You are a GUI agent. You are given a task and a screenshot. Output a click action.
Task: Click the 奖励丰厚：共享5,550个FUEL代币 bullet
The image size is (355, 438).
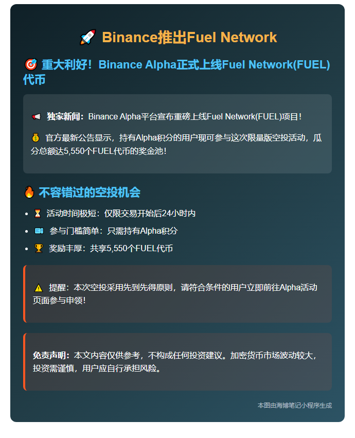[111, 248]
